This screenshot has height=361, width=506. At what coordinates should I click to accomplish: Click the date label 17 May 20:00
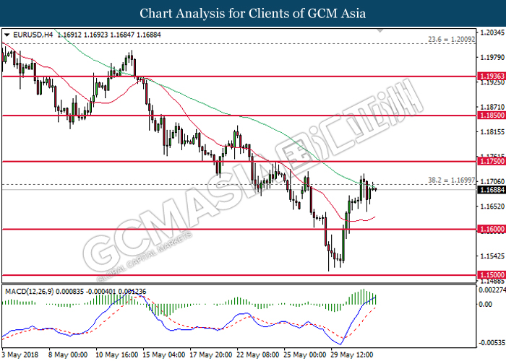211,355
